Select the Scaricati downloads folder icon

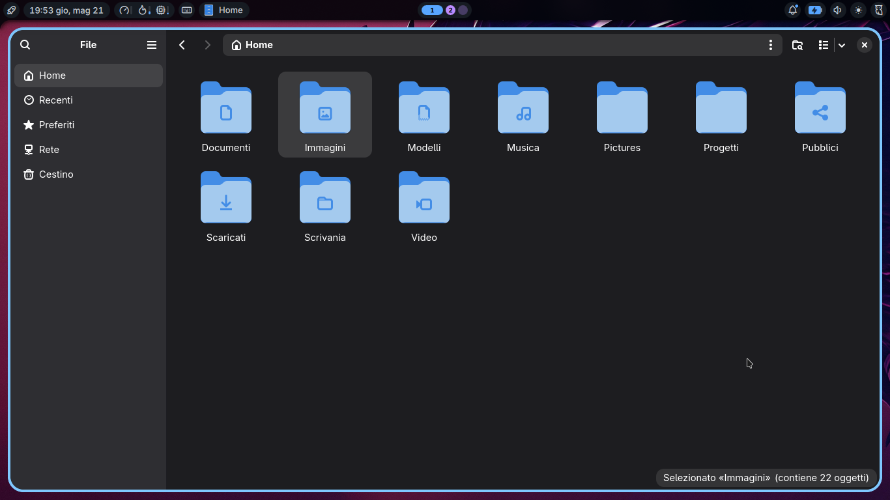coord(226,197)
